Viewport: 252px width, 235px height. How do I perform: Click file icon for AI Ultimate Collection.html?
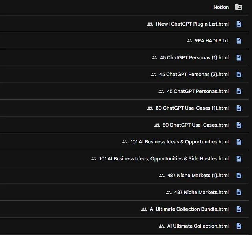[239, 226]
